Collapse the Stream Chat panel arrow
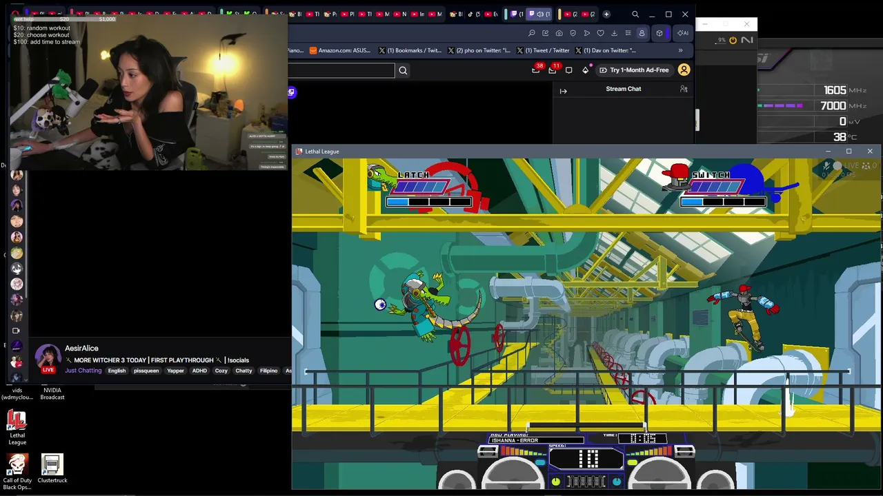Screen dimensions: 883x496 click(x=563, y=91)
